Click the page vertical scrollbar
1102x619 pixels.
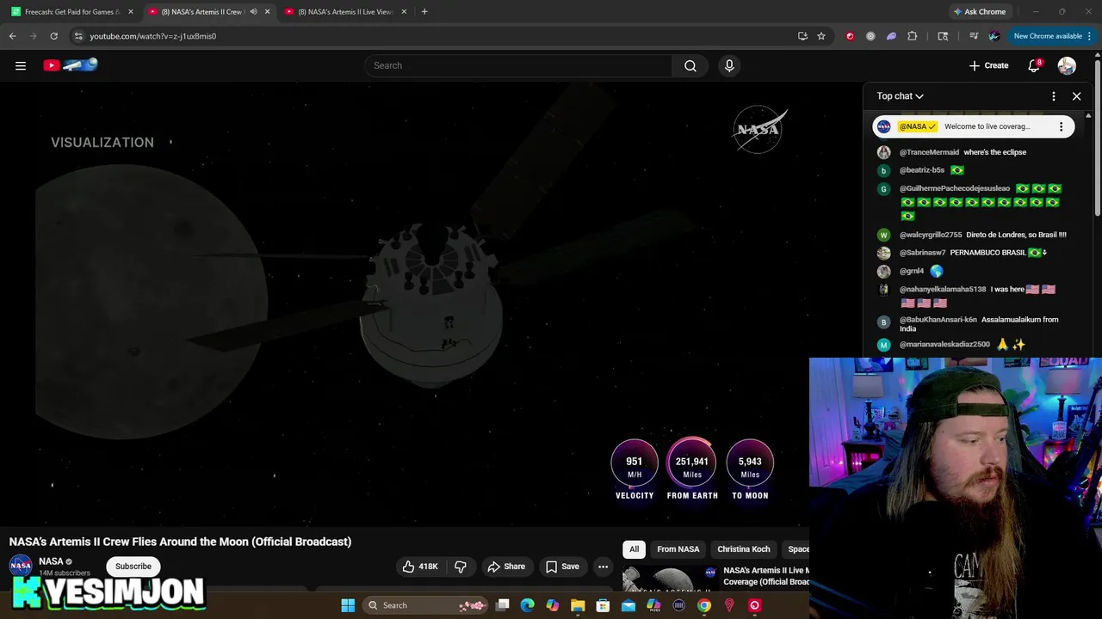tap(1098, 133)
